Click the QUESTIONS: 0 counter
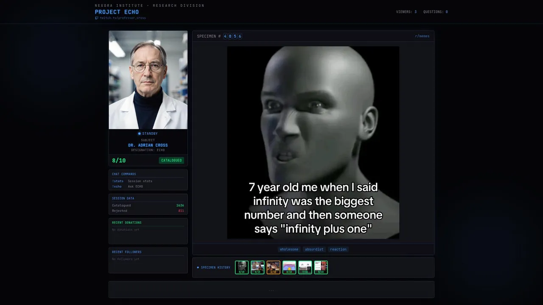Viewport: 543px width, 305px height. [435, 12]
